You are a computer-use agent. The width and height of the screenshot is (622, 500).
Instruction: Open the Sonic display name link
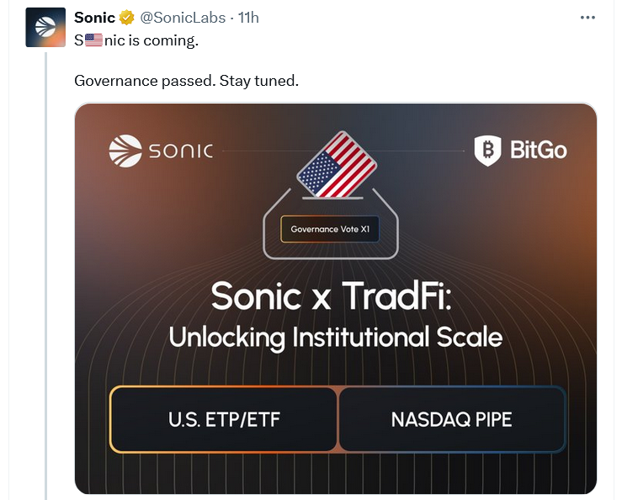pyautogui.click(x=94, y=18)
